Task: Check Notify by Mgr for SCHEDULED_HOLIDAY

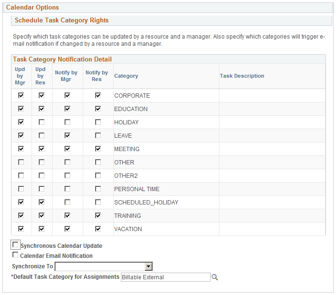Action: [67, 202]
